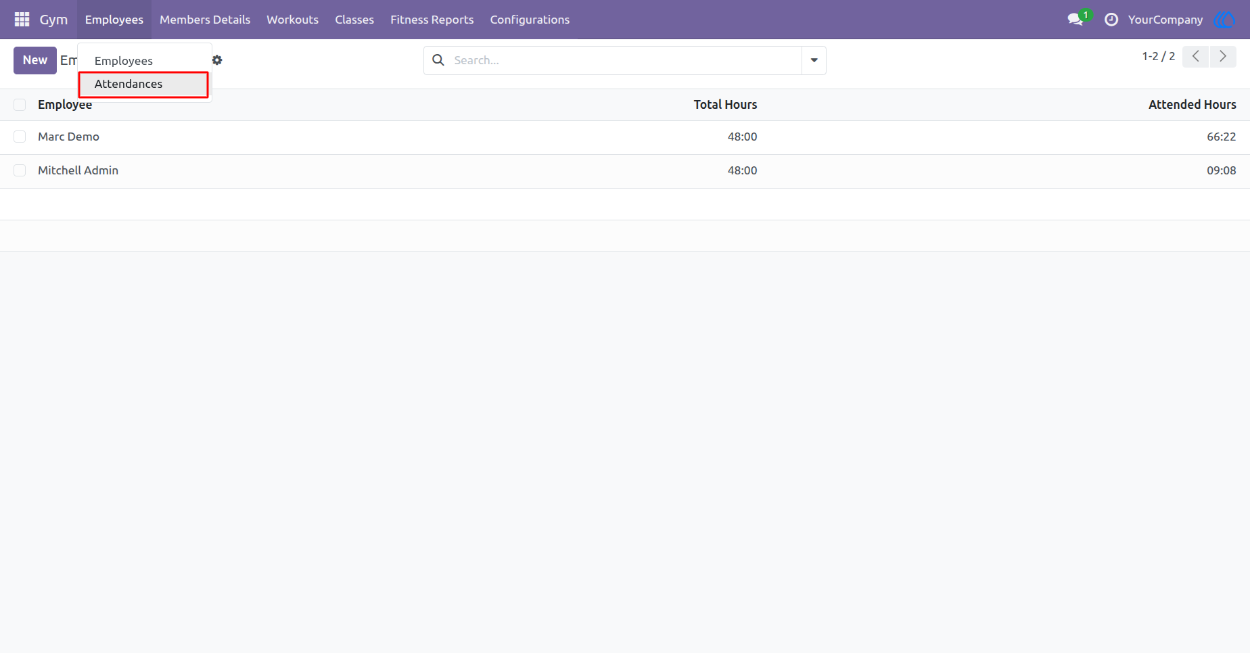Open the activities clock icon
The height and width of the screenshot is (653, 1250).
tap(1111, 20)
